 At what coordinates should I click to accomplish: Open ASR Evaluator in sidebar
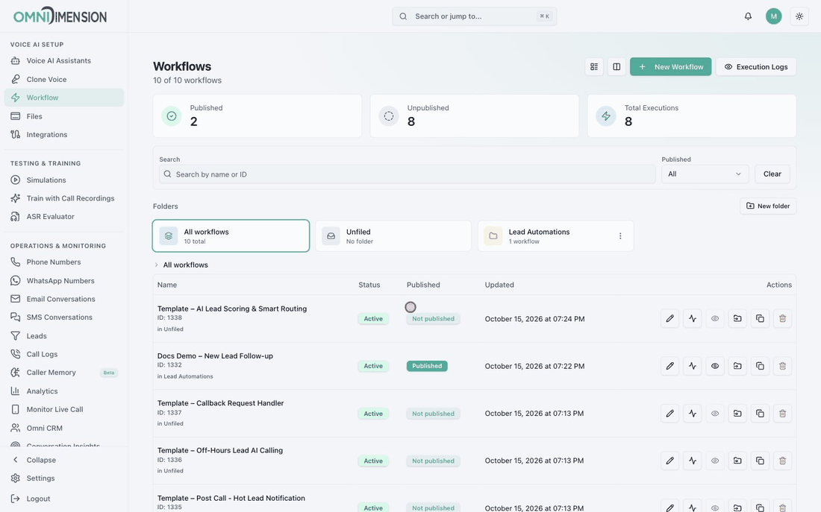pyautogui.click(x=64, y=217)
